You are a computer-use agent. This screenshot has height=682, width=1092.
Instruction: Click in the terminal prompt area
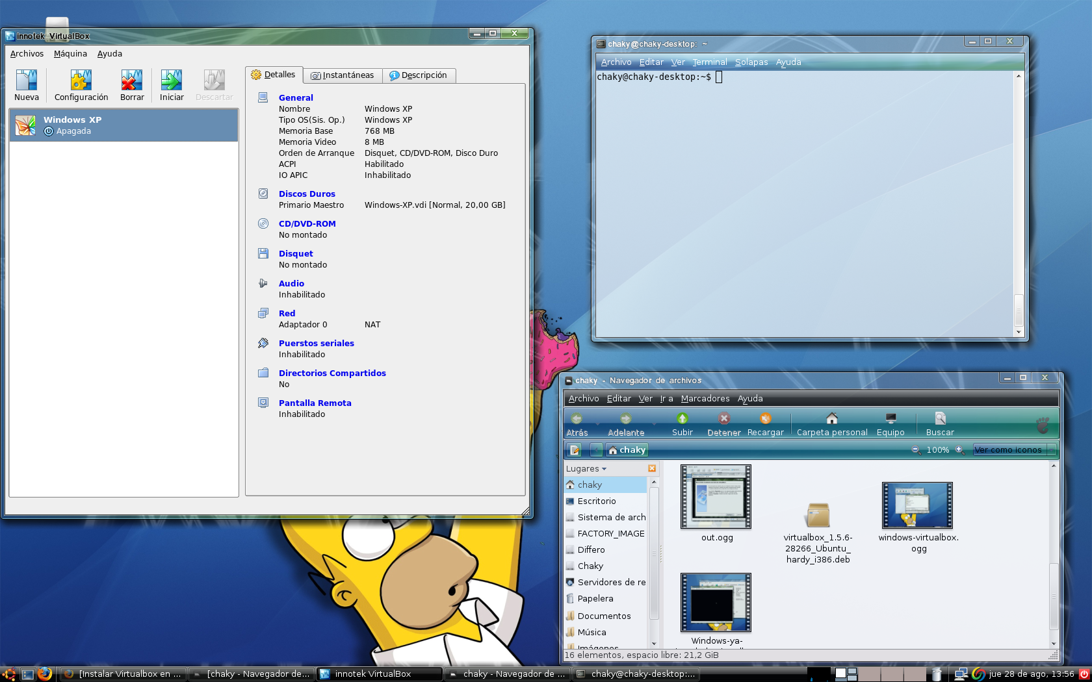(x=805, y=204)
